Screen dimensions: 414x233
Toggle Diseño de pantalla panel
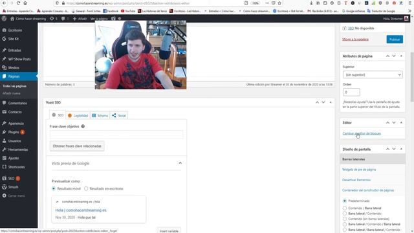[x=401, y=149]
